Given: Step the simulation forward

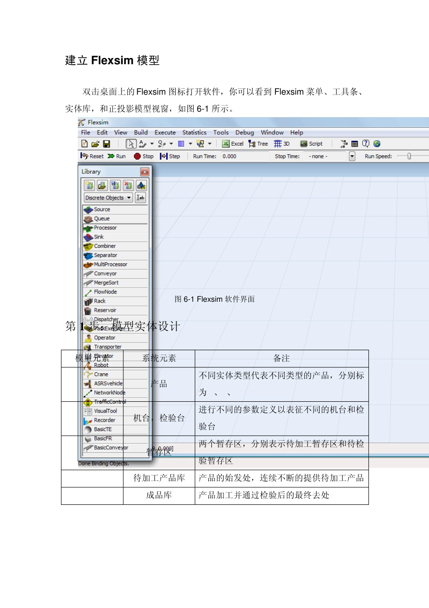Looking at the screenshot, I should (170, 156).
